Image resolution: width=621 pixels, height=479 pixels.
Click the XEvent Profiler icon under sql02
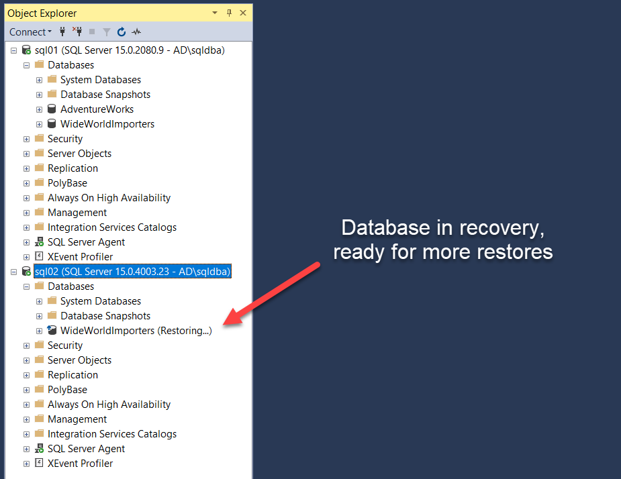point(39,463)
